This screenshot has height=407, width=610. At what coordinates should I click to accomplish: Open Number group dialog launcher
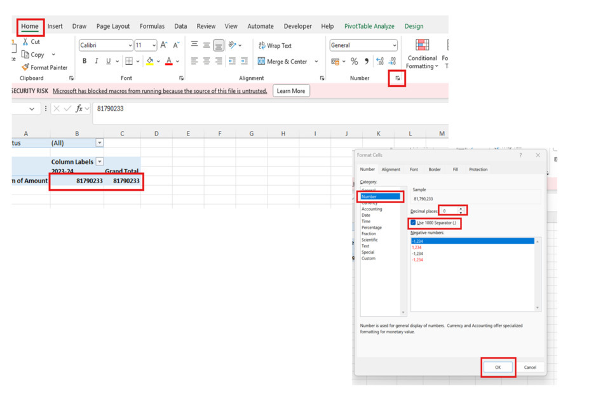coord(398,78)
